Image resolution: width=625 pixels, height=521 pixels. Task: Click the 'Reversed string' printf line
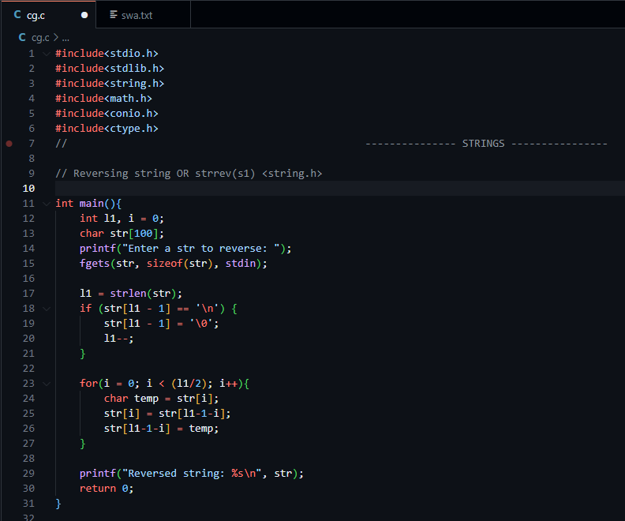click(191, 474)
